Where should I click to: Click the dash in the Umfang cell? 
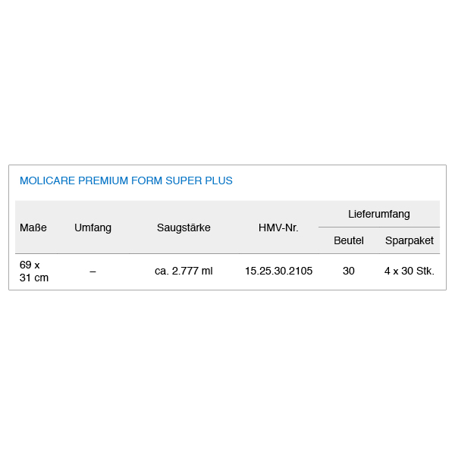coord(93,271)
